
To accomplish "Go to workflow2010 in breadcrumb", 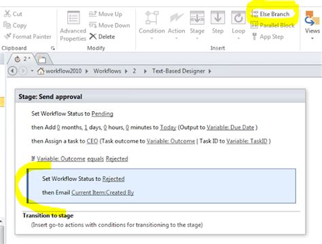I will [x=64, y=71].
